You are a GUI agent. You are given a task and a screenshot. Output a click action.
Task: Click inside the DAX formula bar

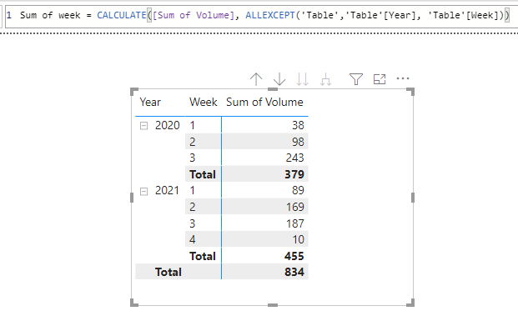click(x=261, y=16)
